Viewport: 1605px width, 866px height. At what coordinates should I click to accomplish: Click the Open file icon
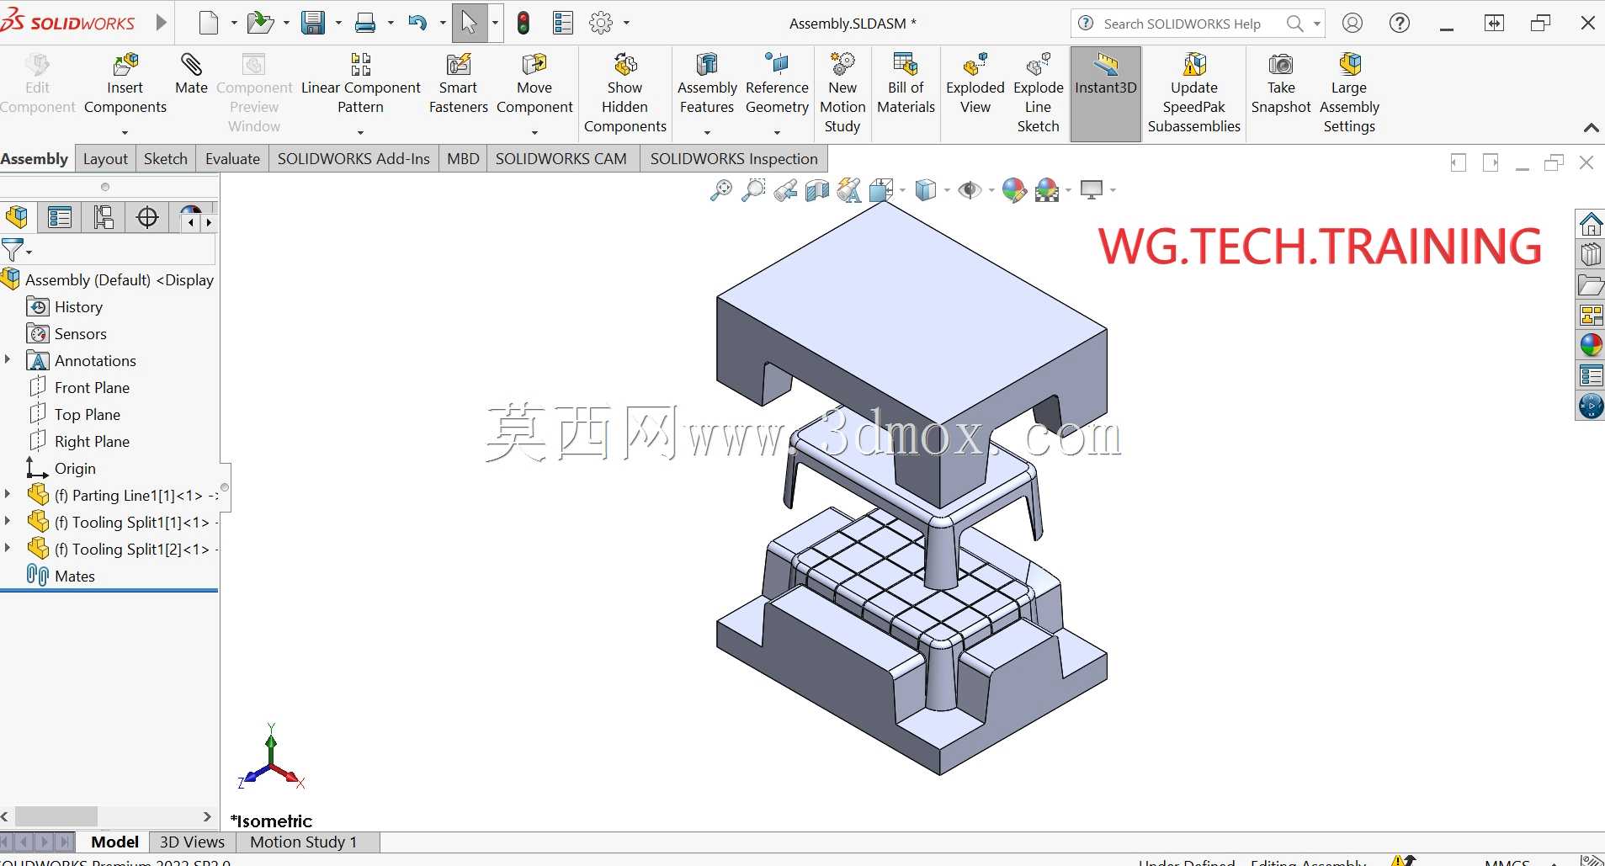[260, 23]
